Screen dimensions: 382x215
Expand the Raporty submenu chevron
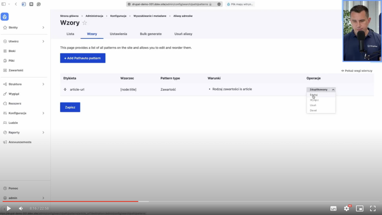[x=43, y=133]
